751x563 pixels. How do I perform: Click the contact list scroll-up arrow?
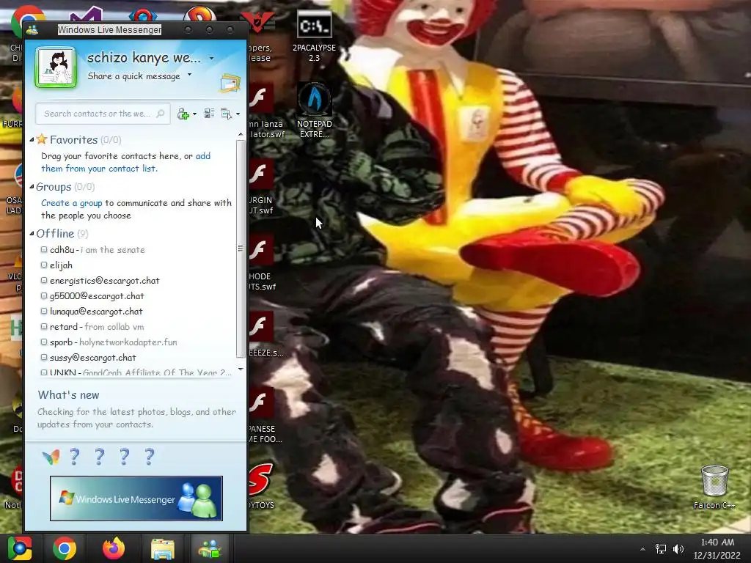241,135
